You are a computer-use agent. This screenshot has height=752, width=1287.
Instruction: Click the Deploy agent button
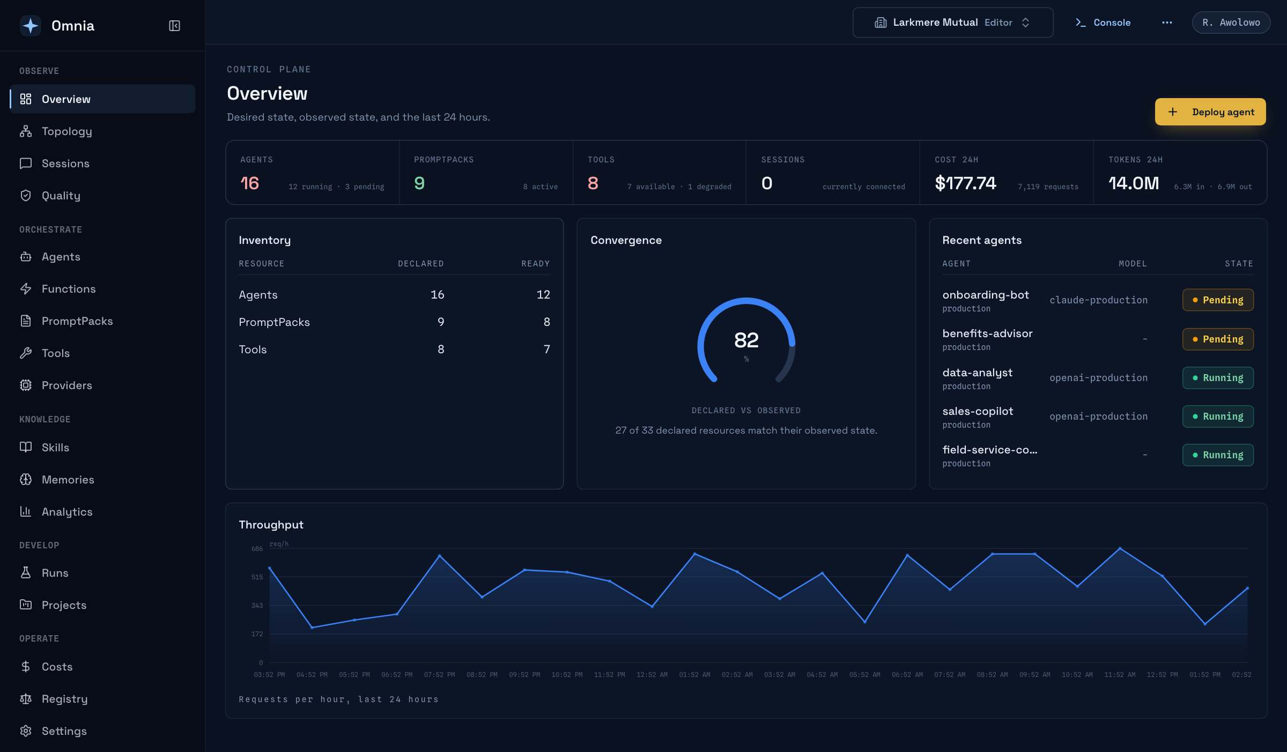click(1210, 112)
